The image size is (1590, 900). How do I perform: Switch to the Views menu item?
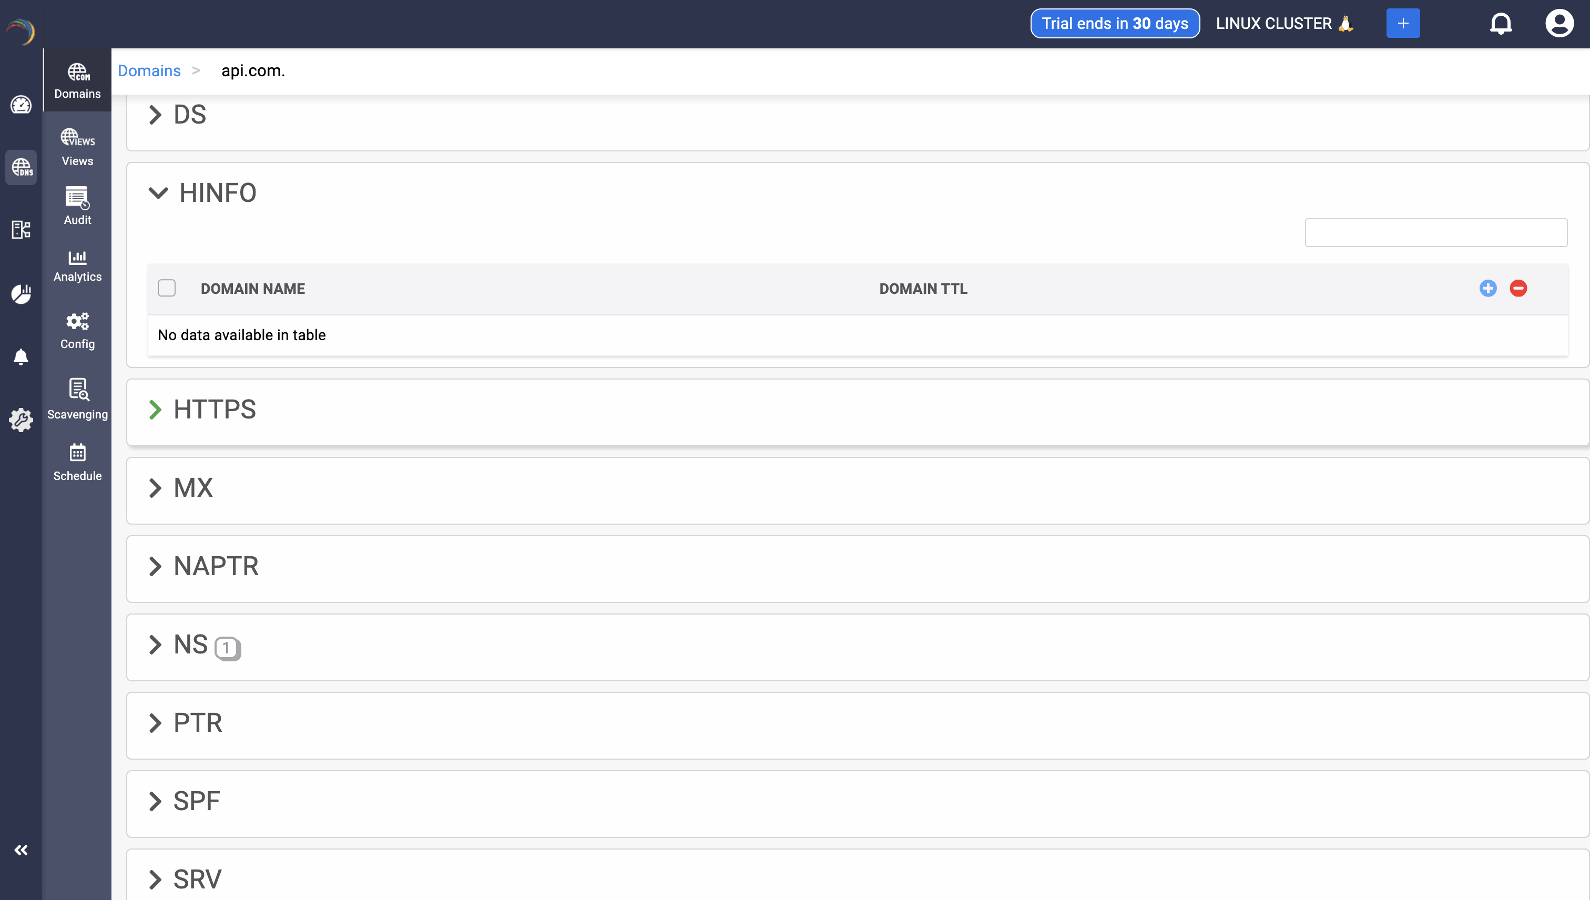[x=77, y=147]
